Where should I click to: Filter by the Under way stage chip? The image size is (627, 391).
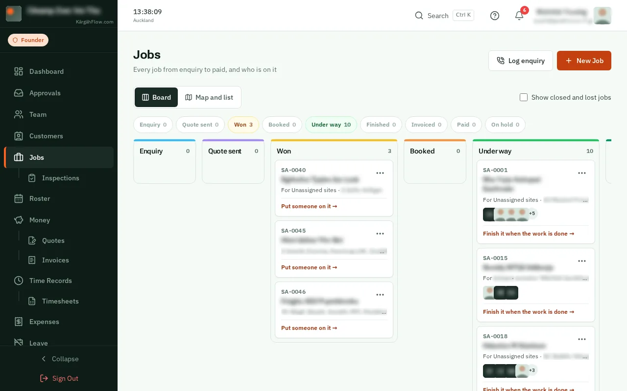(x=331, y=125)
